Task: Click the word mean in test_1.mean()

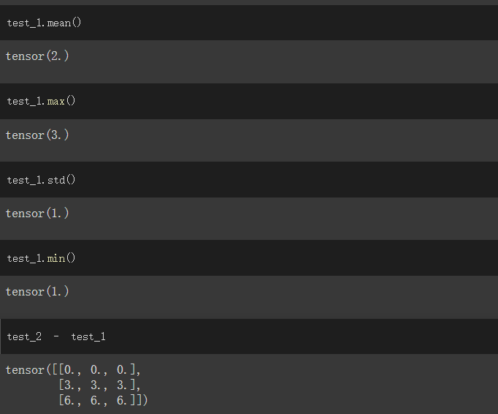Action: click(x=59, y=23)
